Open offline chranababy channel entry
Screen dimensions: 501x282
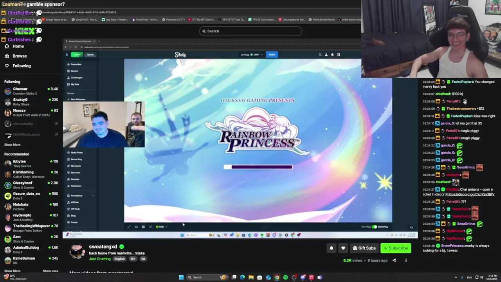click(31, 124)
